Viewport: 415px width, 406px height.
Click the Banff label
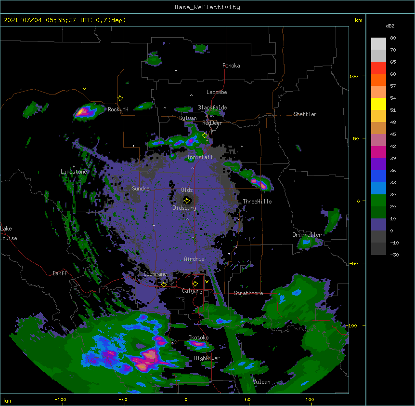(x=60, y=273)
